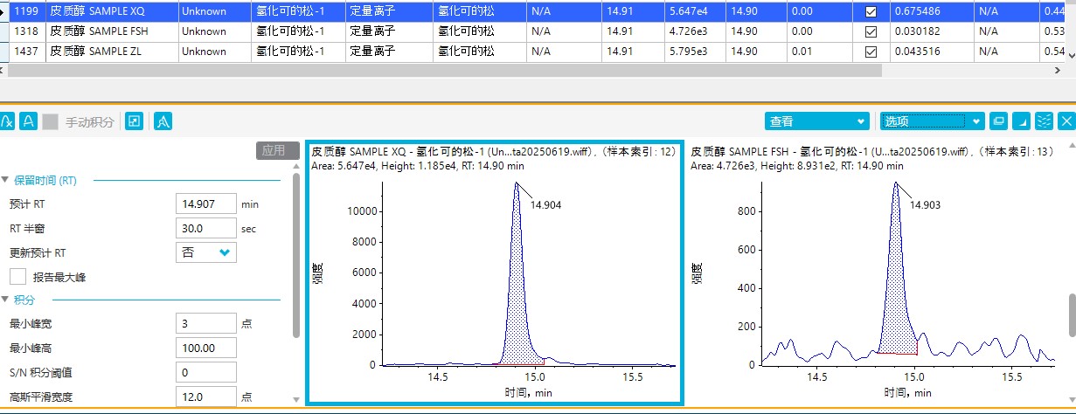Image resolution: width=1076 pixels, height=414 pixels.
Task: Close the peak review panel with X icon
Action: pos(1066,121)
